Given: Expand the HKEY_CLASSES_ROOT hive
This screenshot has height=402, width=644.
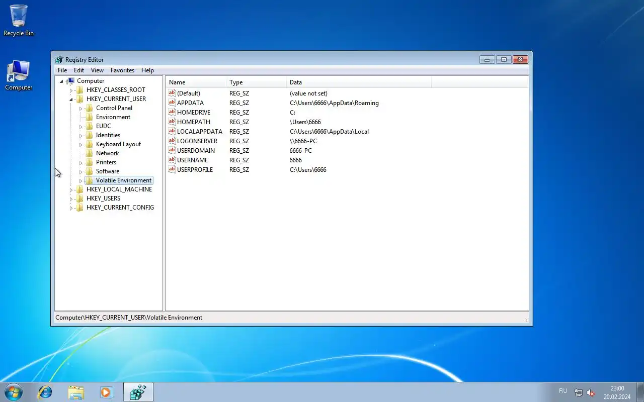Looking at the screenshot, I should click(x=71, y=90).
